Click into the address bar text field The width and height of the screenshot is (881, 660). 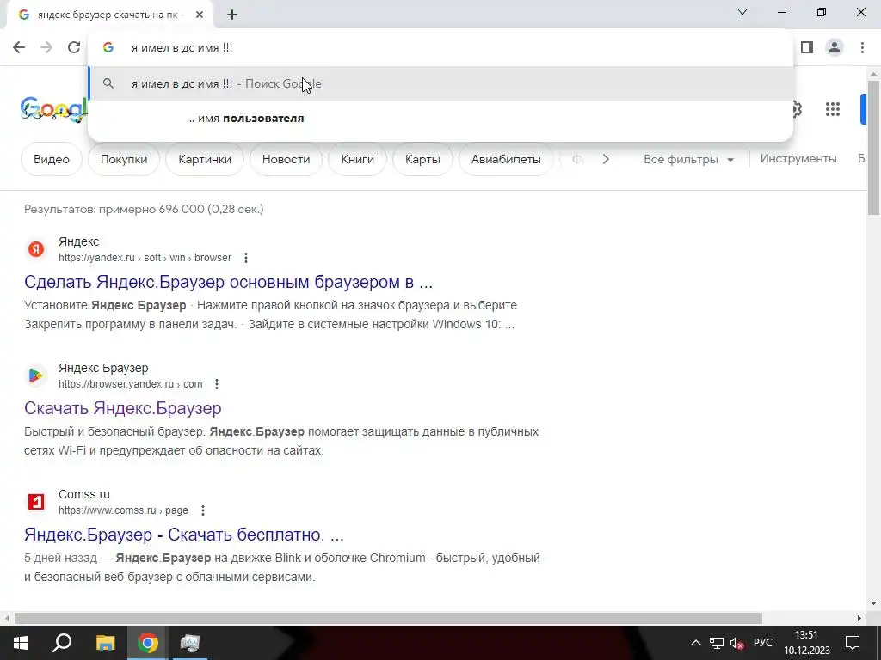440,48
